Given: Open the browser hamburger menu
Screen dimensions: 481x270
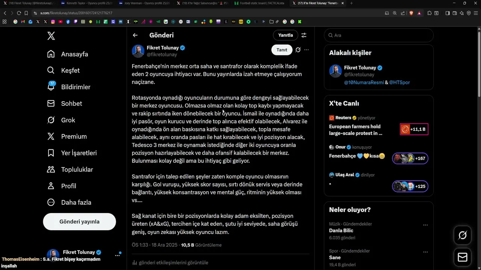Looking at the screenshot, I should click(476, 13).
